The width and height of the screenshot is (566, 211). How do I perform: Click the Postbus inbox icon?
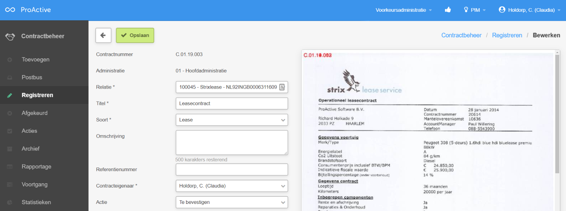10,78
